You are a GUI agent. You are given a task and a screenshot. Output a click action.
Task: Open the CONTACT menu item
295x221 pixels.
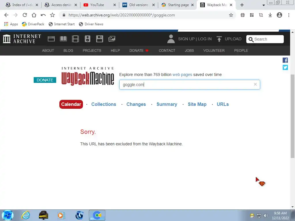pyautogui.click(x=167, y=51)
